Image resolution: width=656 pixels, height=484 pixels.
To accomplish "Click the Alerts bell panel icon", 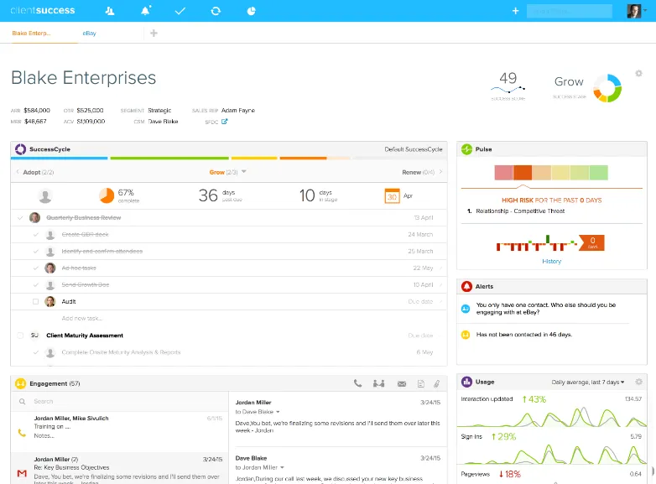I will [466, 286].
